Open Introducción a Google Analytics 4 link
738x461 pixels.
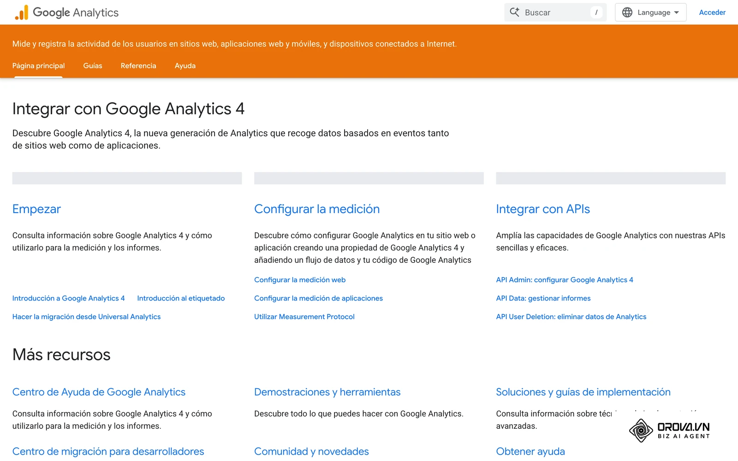pos(68,298)
